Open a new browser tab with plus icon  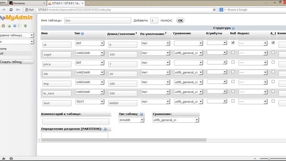(x=88, y=3)
